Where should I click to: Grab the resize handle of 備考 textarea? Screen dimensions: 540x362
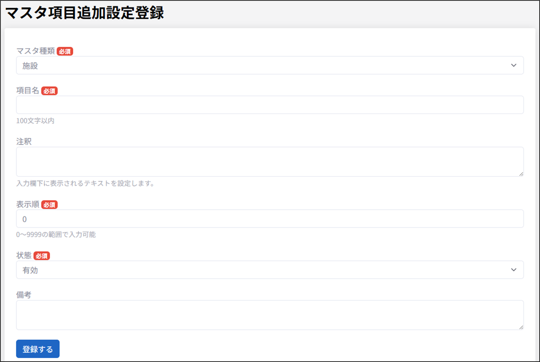pos(521,327)
